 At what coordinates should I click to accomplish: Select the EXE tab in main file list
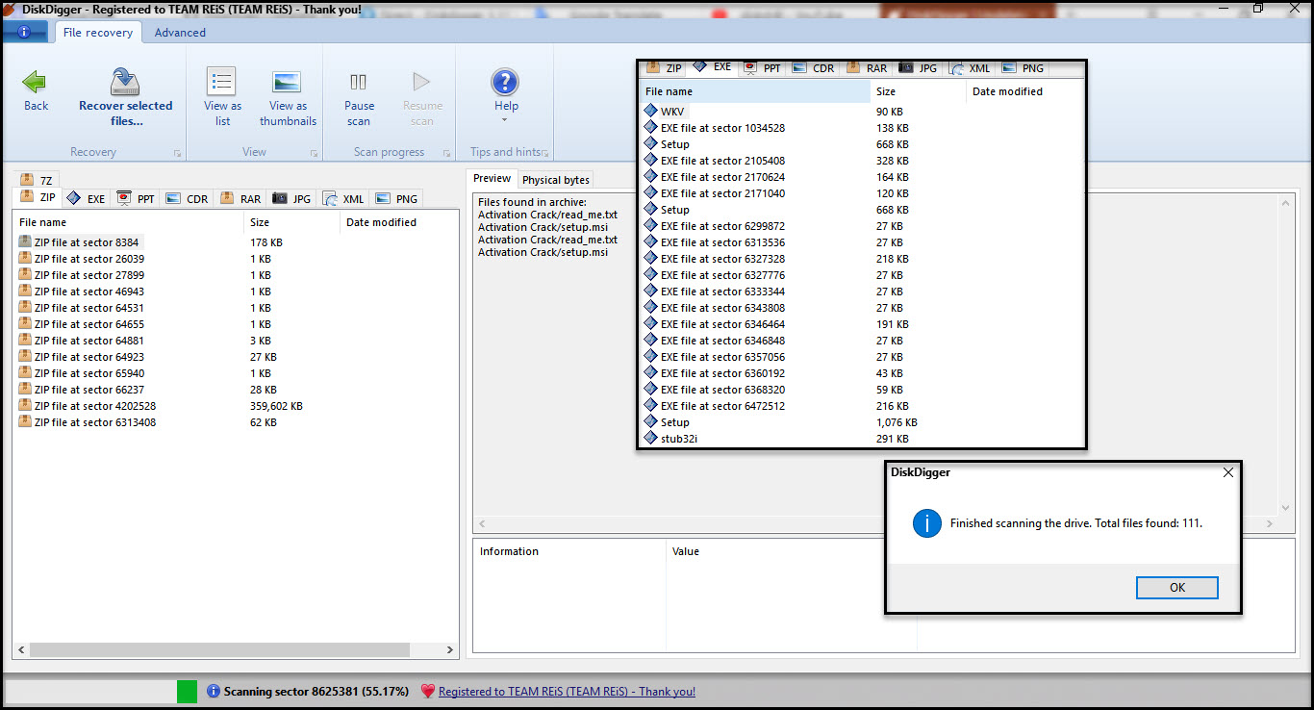point(87,199)
